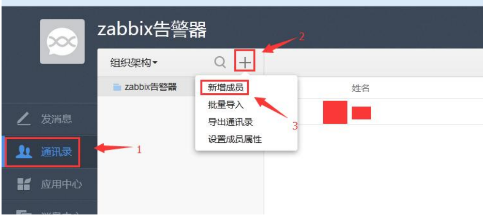
Task: Click the chat bubble app logo
Action: pyautogui.click(x=63, y=41)
